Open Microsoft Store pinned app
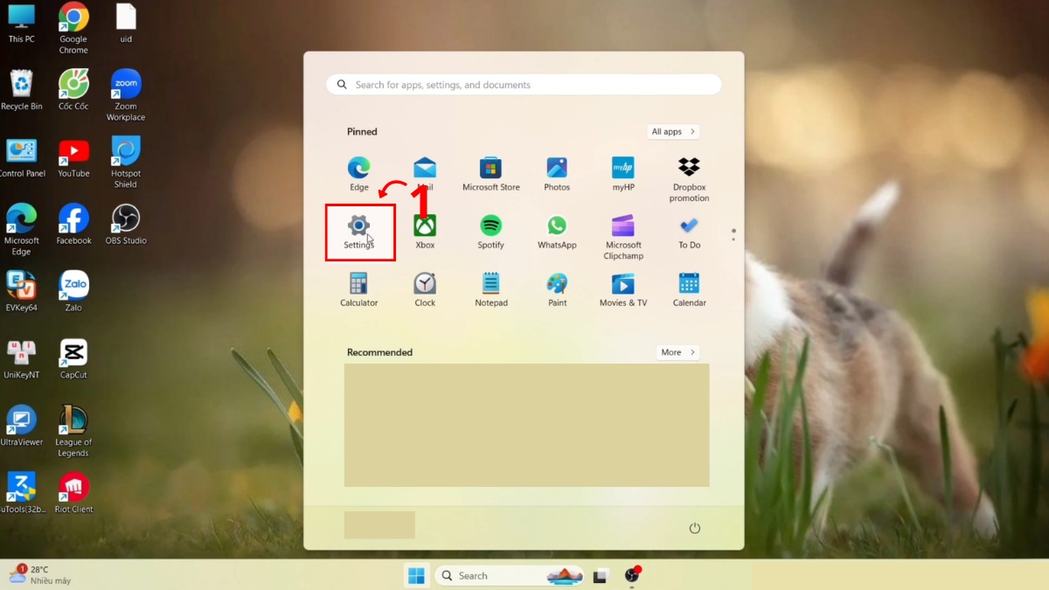The height and width of the screenshot is (590, 1049). click(x=491, y=174)
